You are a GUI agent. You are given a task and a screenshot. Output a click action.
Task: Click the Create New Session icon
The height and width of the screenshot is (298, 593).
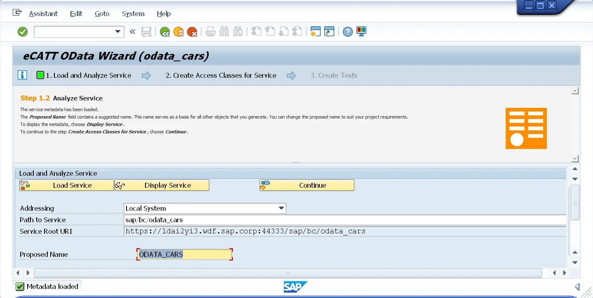(x=316, y=32)
